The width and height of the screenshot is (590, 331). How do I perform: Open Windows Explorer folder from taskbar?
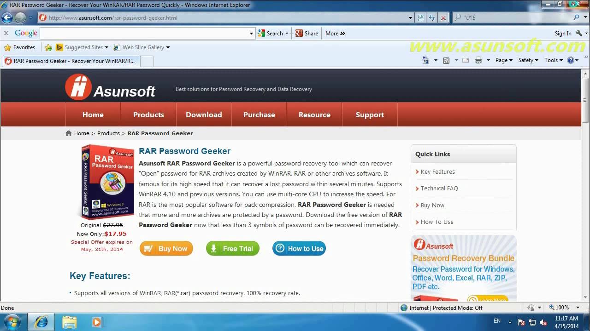pos(69,322)
